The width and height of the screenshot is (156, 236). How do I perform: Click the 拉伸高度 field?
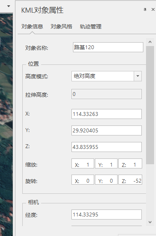pyautogui.click(x=106, y=94)
